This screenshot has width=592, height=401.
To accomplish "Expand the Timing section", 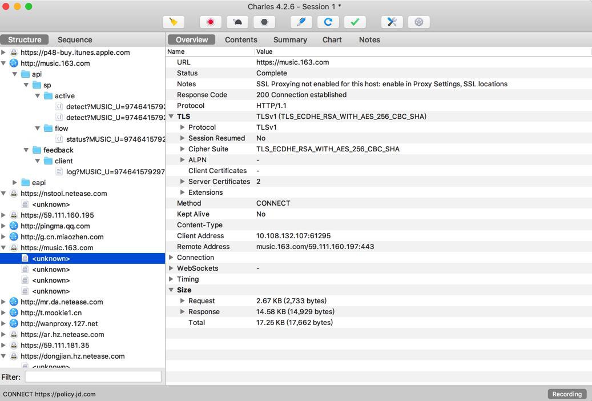I will 171,279.
